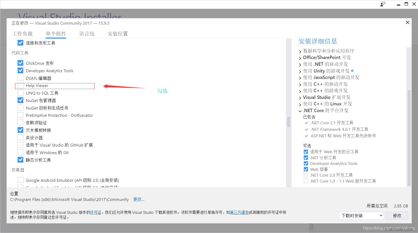The height and width of the screenshot is (233, 418).
Task: Enable LINQ to SQL 工具 checkbox
Action: (20, 93)
